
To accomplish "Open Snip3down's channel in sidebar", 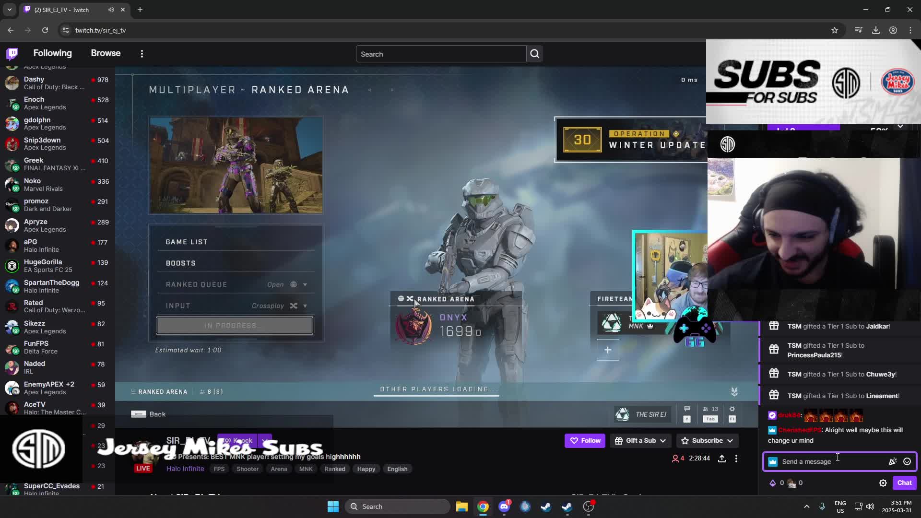I will [x=57, y=144].
